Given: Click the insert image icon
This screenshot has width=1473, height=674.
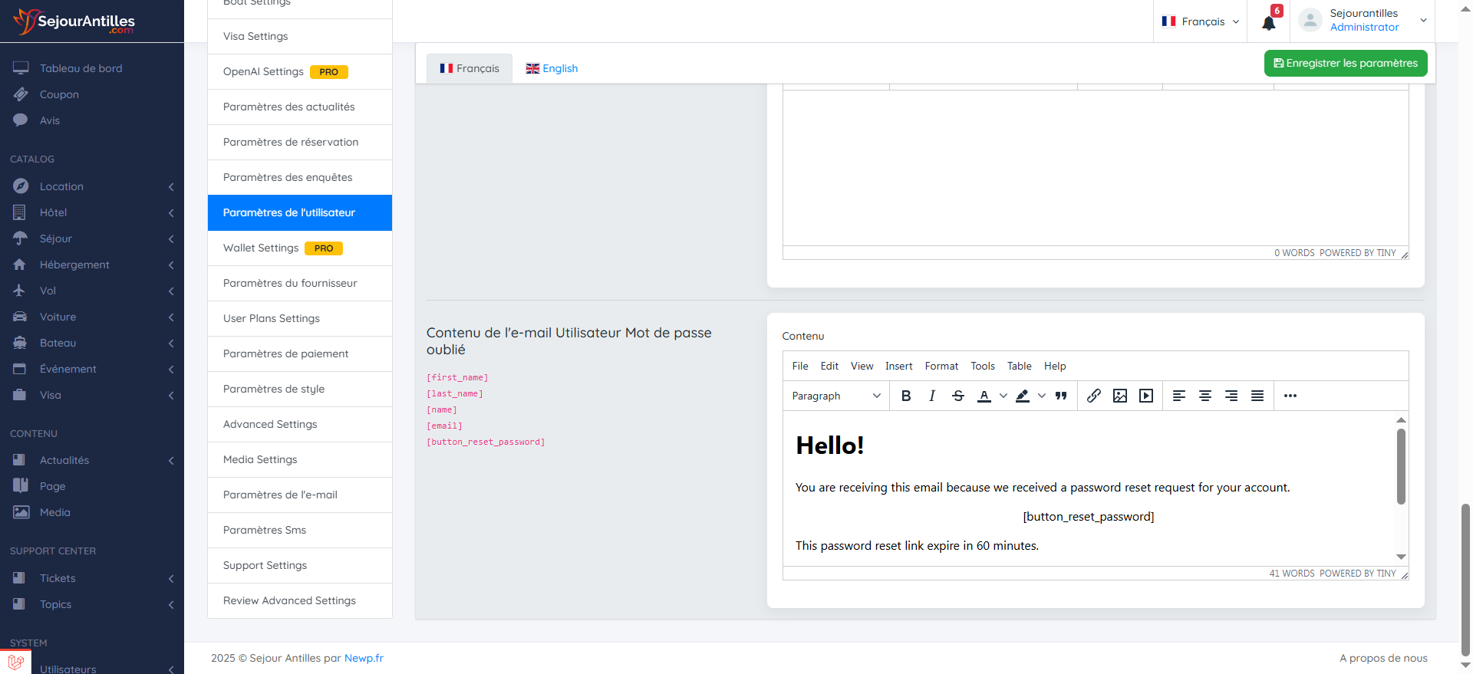Looking at the screenshot, I should (x=1120, y=396).
